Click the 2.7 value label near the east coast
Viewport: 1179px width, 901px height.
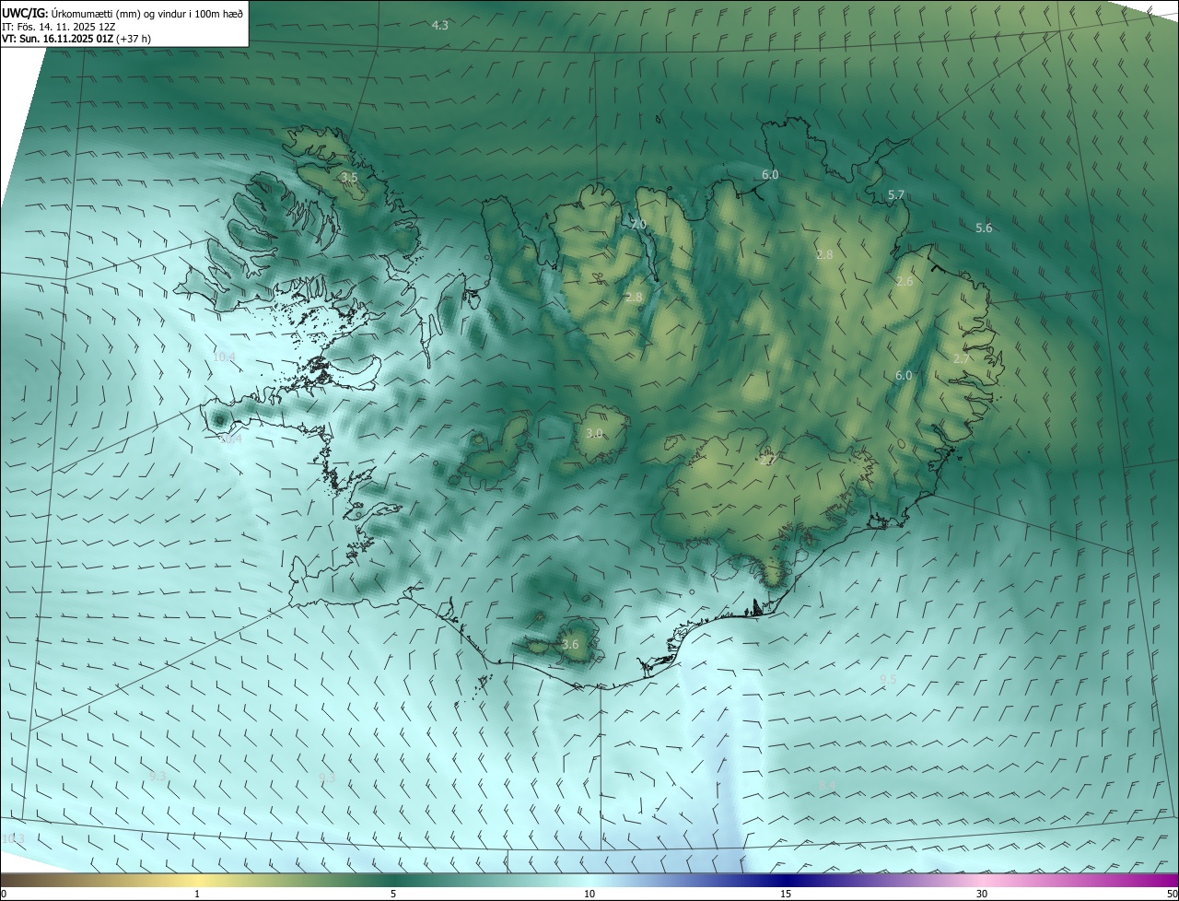click(962, 358)
